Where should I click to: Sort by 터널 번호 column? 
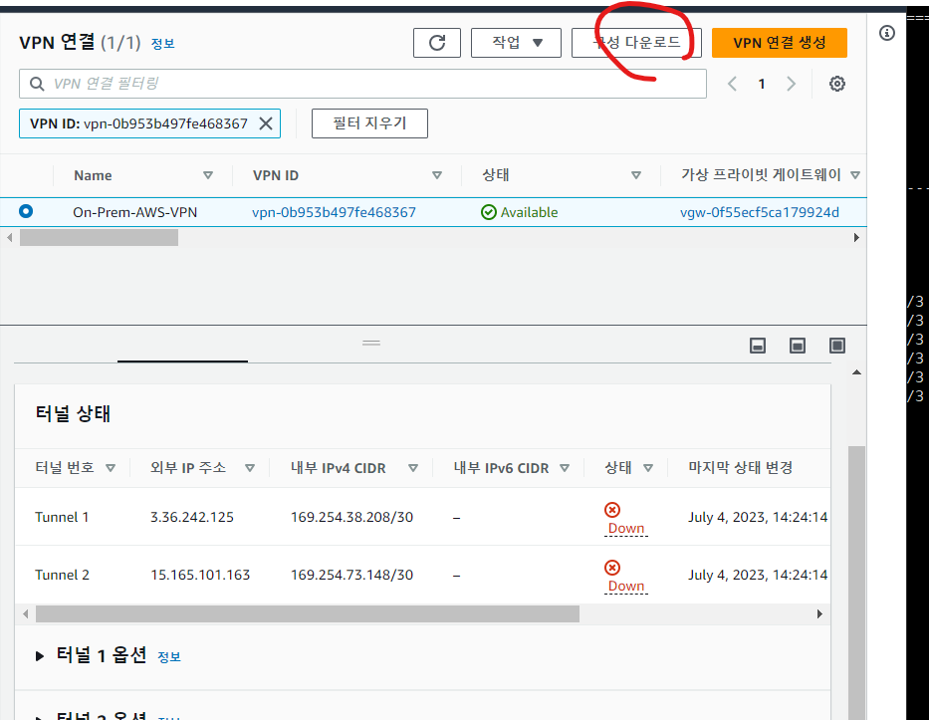pyautogui.click(x=111, y=468)
